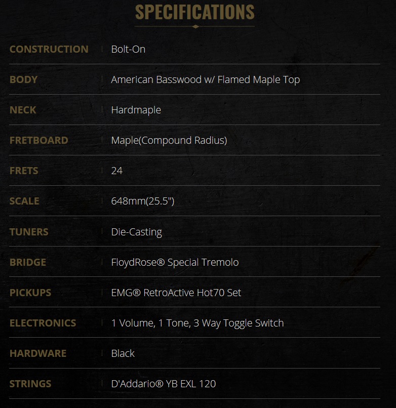
Task: Select the FRETBOARD label
Action: [x=38, y=140]
